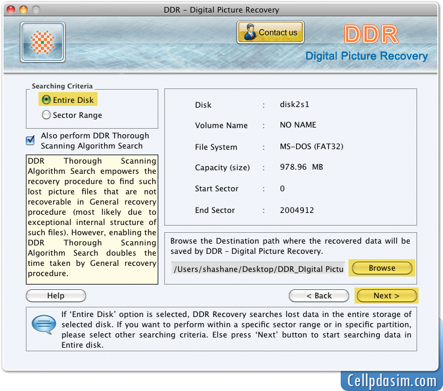Click the person icon on Contact us button

tap(250, 32)
